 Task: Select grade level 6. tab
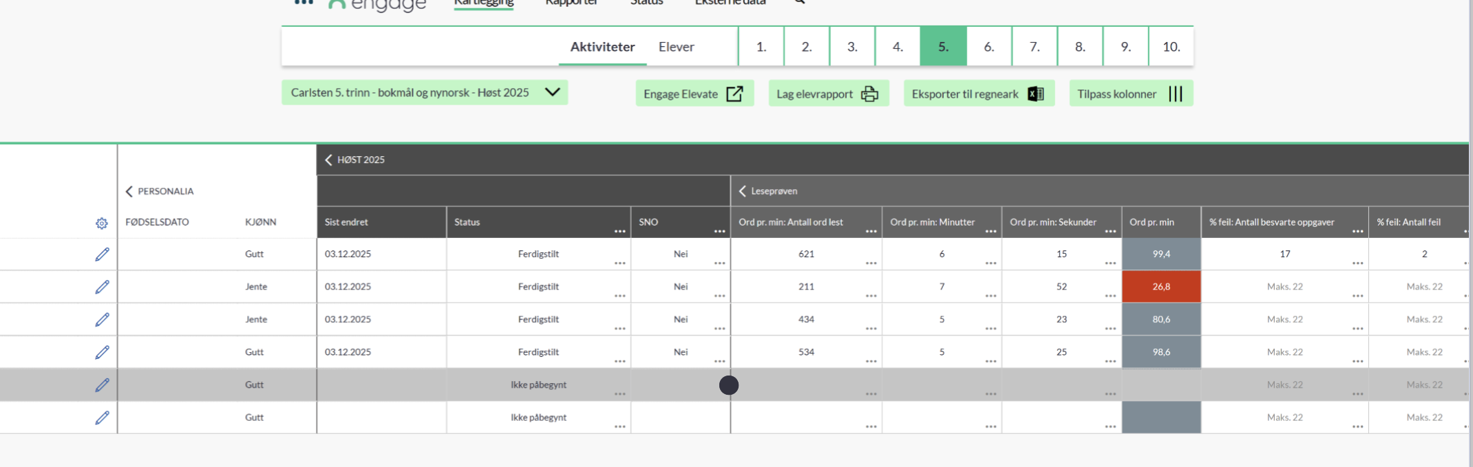coord(988,47)
